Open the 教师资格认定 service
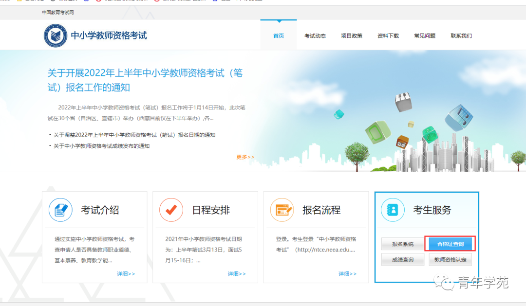 [451, 259]
